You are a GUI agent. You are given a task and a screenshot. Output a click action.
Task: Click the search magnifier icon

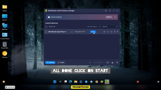(117, 27)
